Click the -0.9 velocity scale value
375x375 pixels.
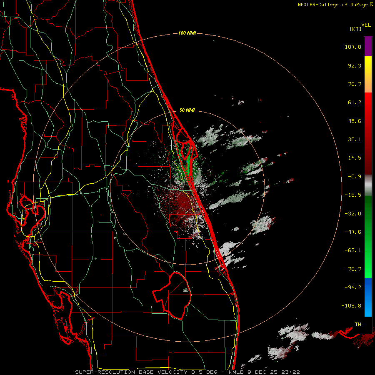[355, 177]
